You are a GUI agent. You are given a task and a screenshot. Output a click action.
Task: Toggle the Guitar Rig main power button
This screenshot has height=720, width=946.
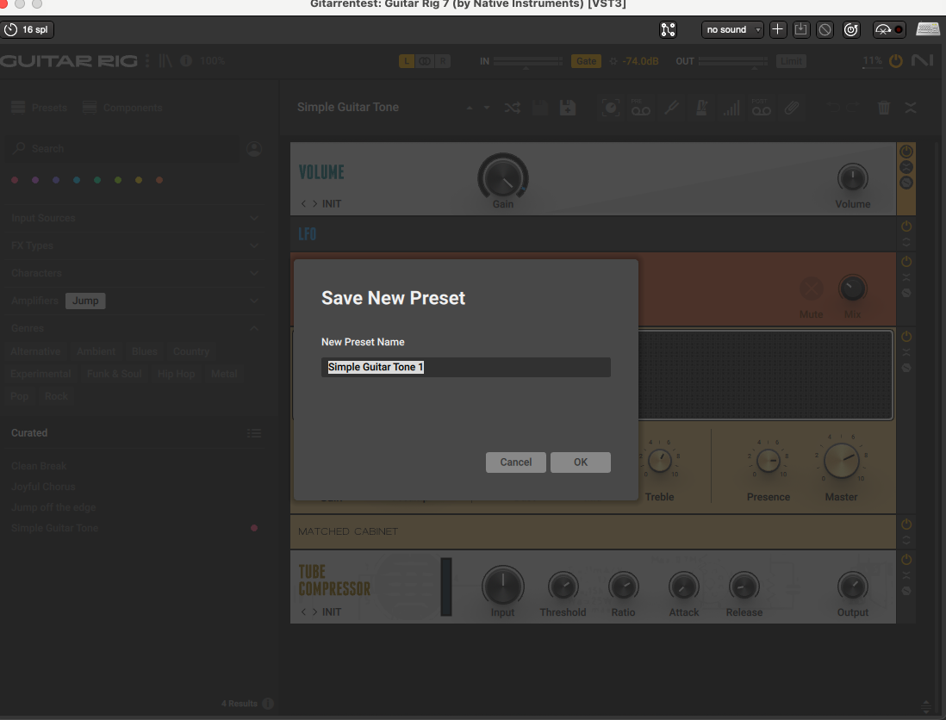(x=896, y=61)
